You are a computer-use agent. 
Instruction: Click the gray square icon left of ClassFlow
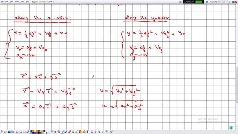click(x=180, y=2)
